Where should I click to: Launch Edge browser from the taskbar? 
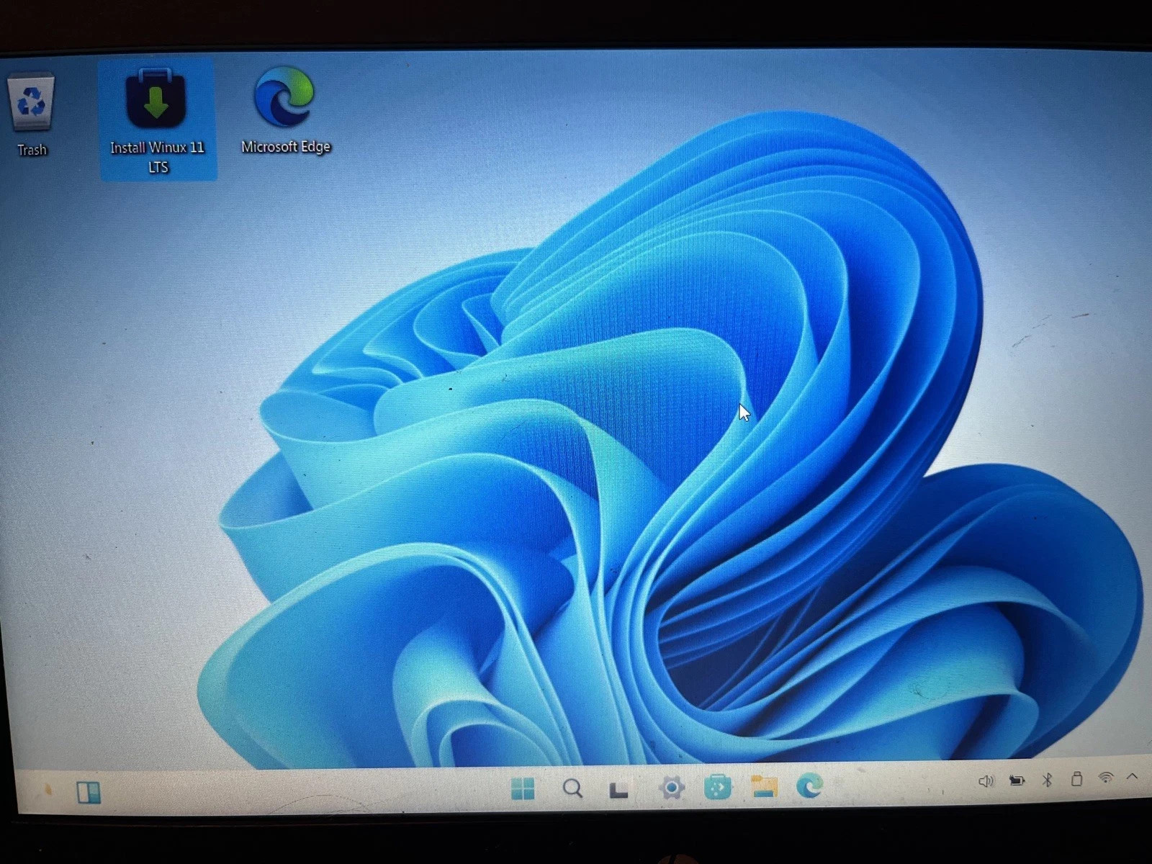pyautogui.click(x=810, y=785)
